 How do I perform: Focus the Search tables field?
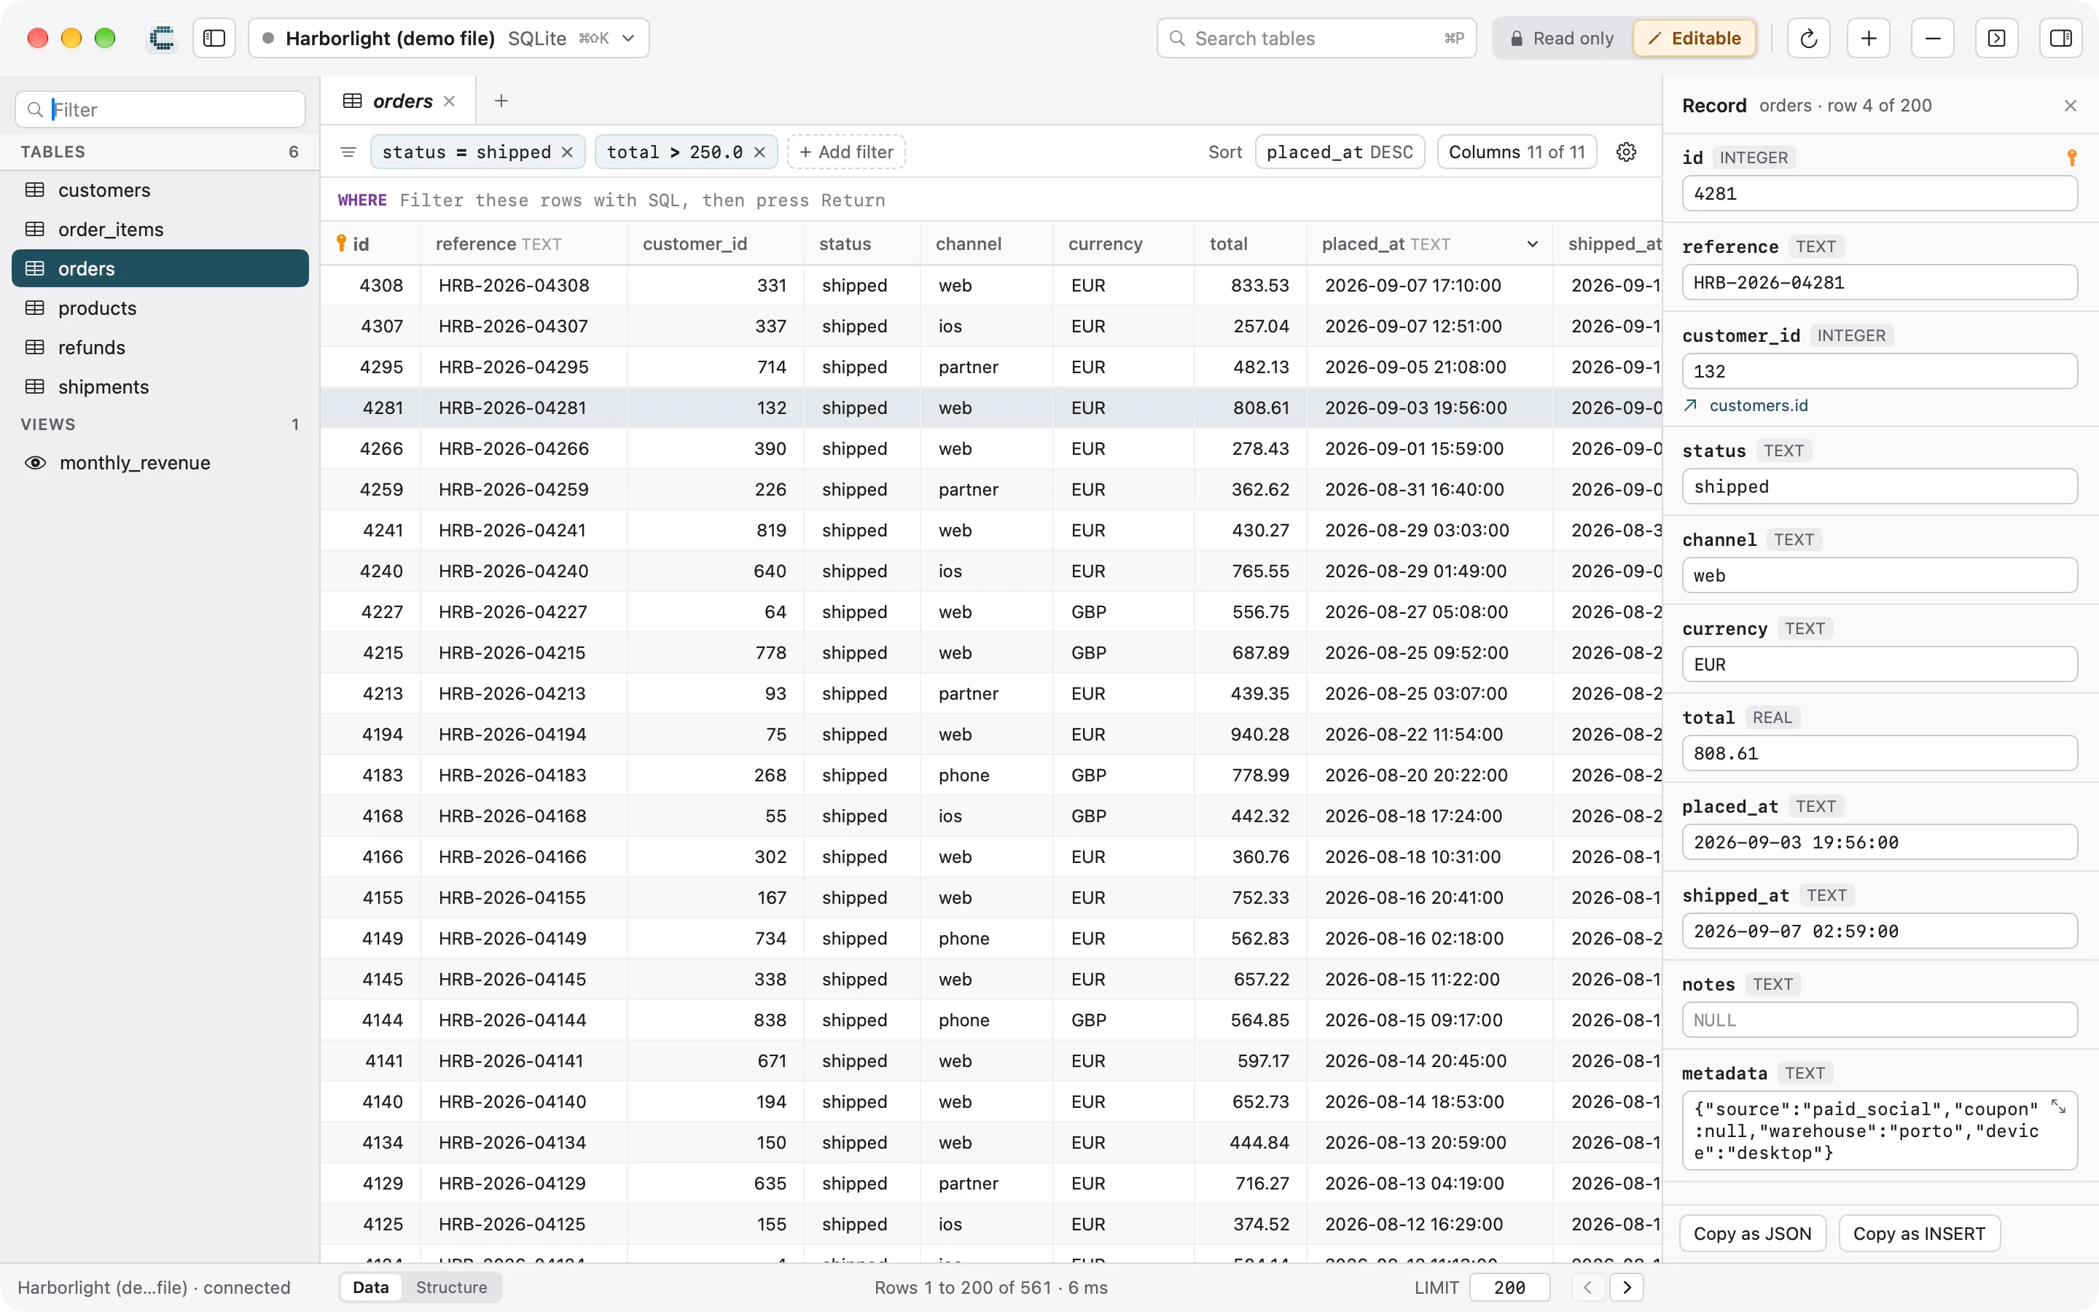tap(1316, 38)
